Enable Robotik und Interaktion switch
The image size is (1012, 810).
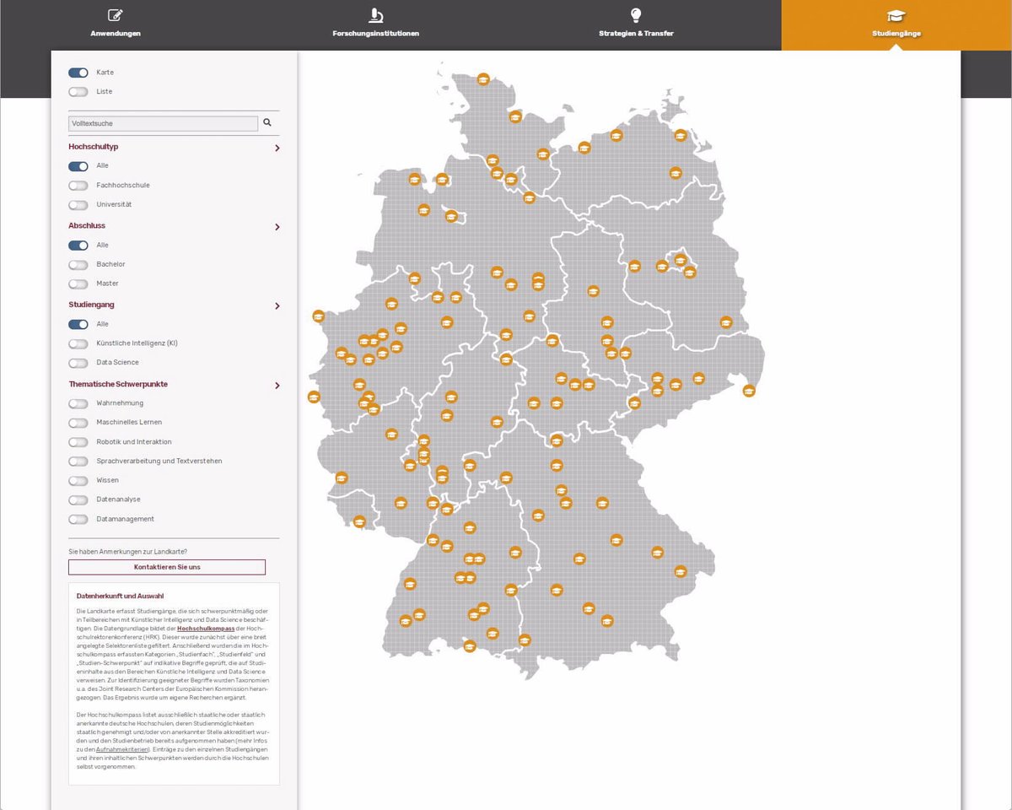pyautogui.click(x=78, y=442)
